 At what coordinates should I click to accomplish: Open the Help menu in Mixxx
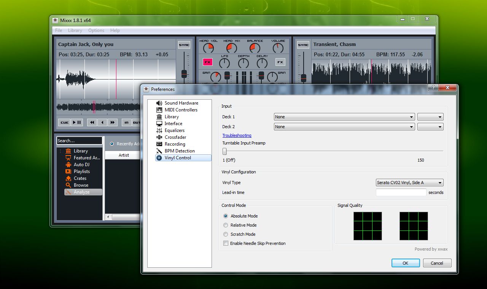click(x=115, y=30)
